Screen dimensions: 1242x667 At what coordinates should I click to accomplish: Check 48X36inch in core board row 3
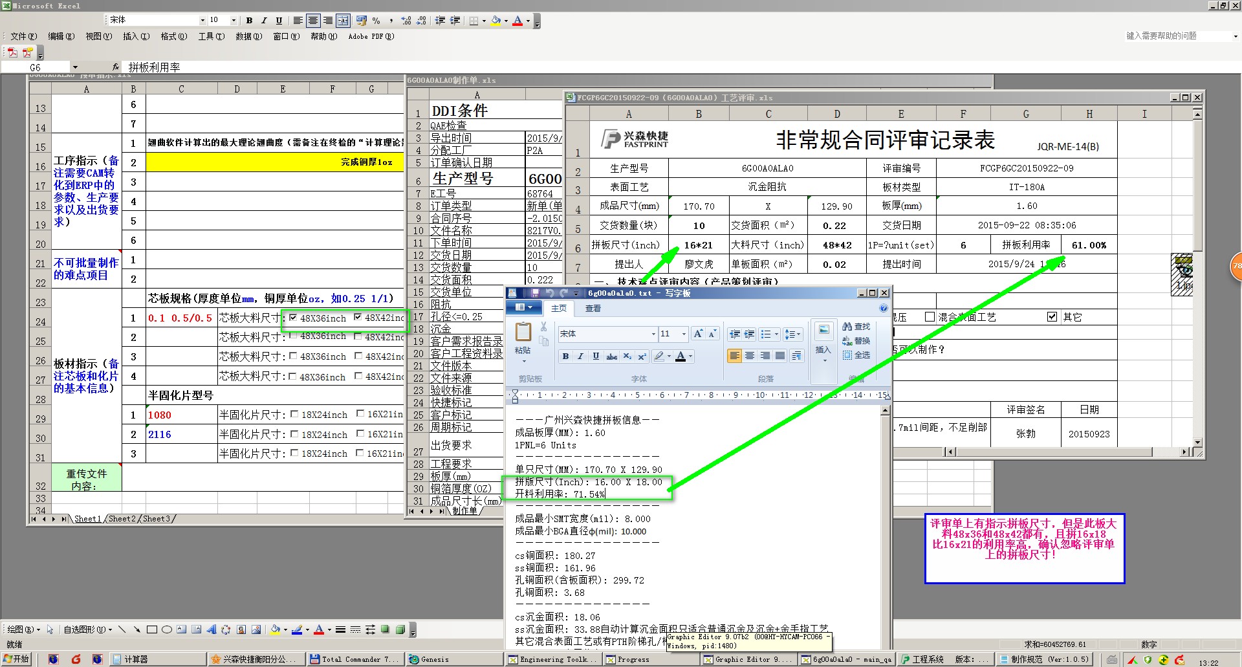coord(293,356)
